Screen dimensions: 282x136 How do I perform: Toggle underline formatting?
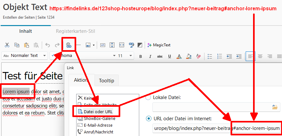click(x=169, y=57)
